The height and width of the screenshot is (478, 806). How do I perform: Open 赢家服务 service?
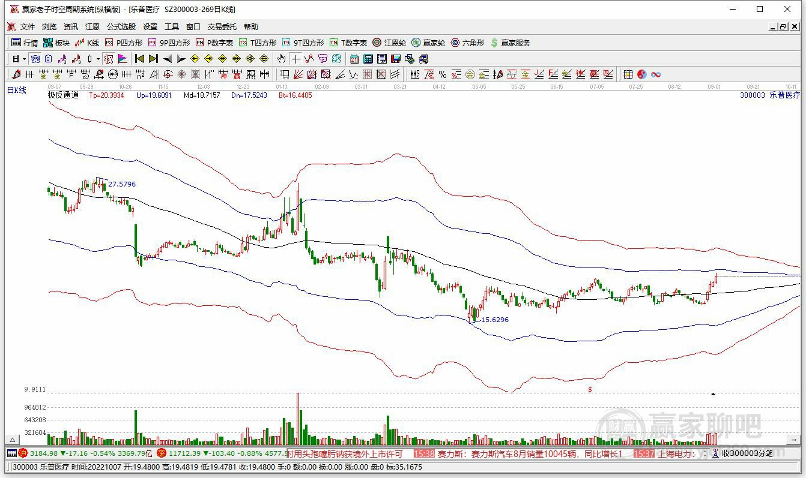pyautogui.click(x=511, y=43)
